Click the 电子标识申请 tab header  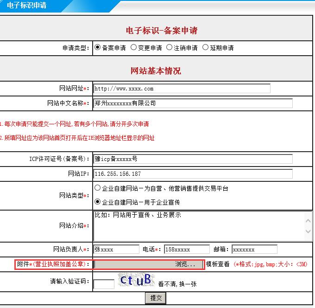pos(26,5)
